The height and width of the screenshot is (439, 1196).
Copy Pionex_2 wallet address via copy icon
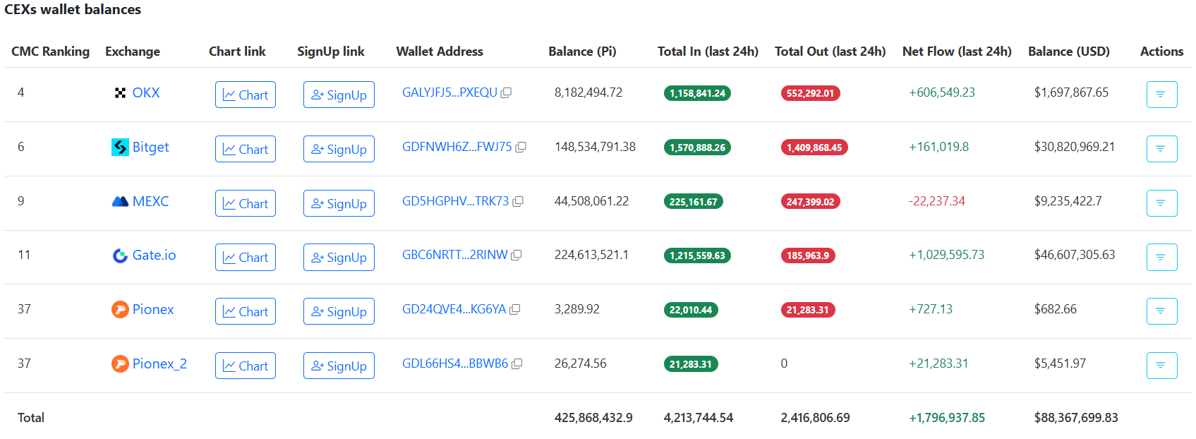(x=517, y=364)
